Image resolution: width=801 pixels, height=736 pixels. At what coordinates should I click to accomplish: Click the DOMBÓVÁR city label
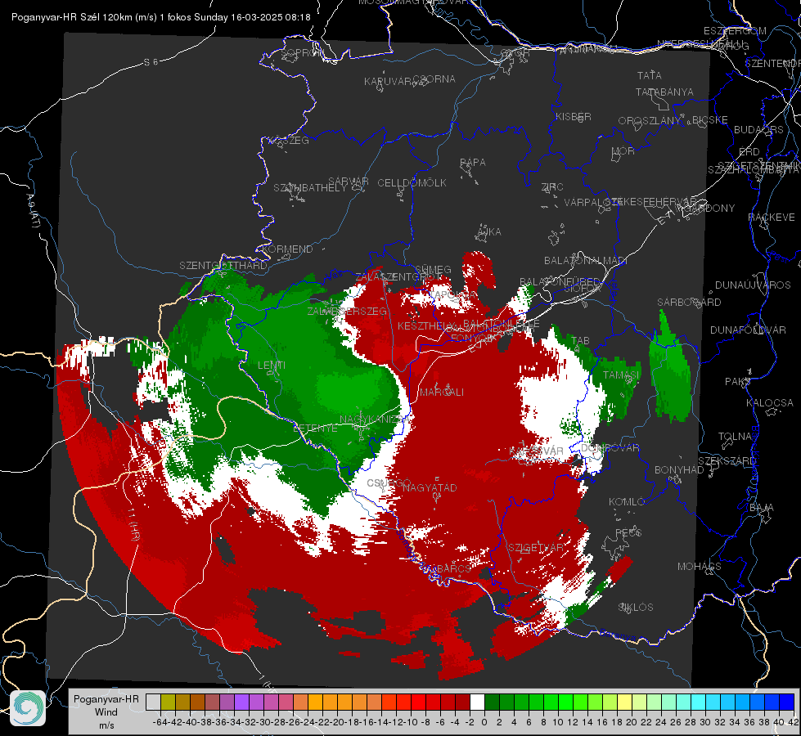(610, 447)
